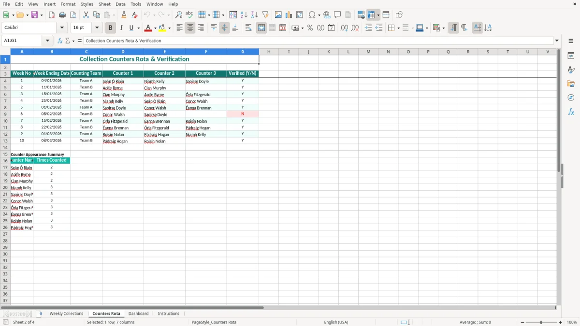Open Paste options dropdown arrow
Viewport: 580px width, 326px height.
tap(114, 15)
